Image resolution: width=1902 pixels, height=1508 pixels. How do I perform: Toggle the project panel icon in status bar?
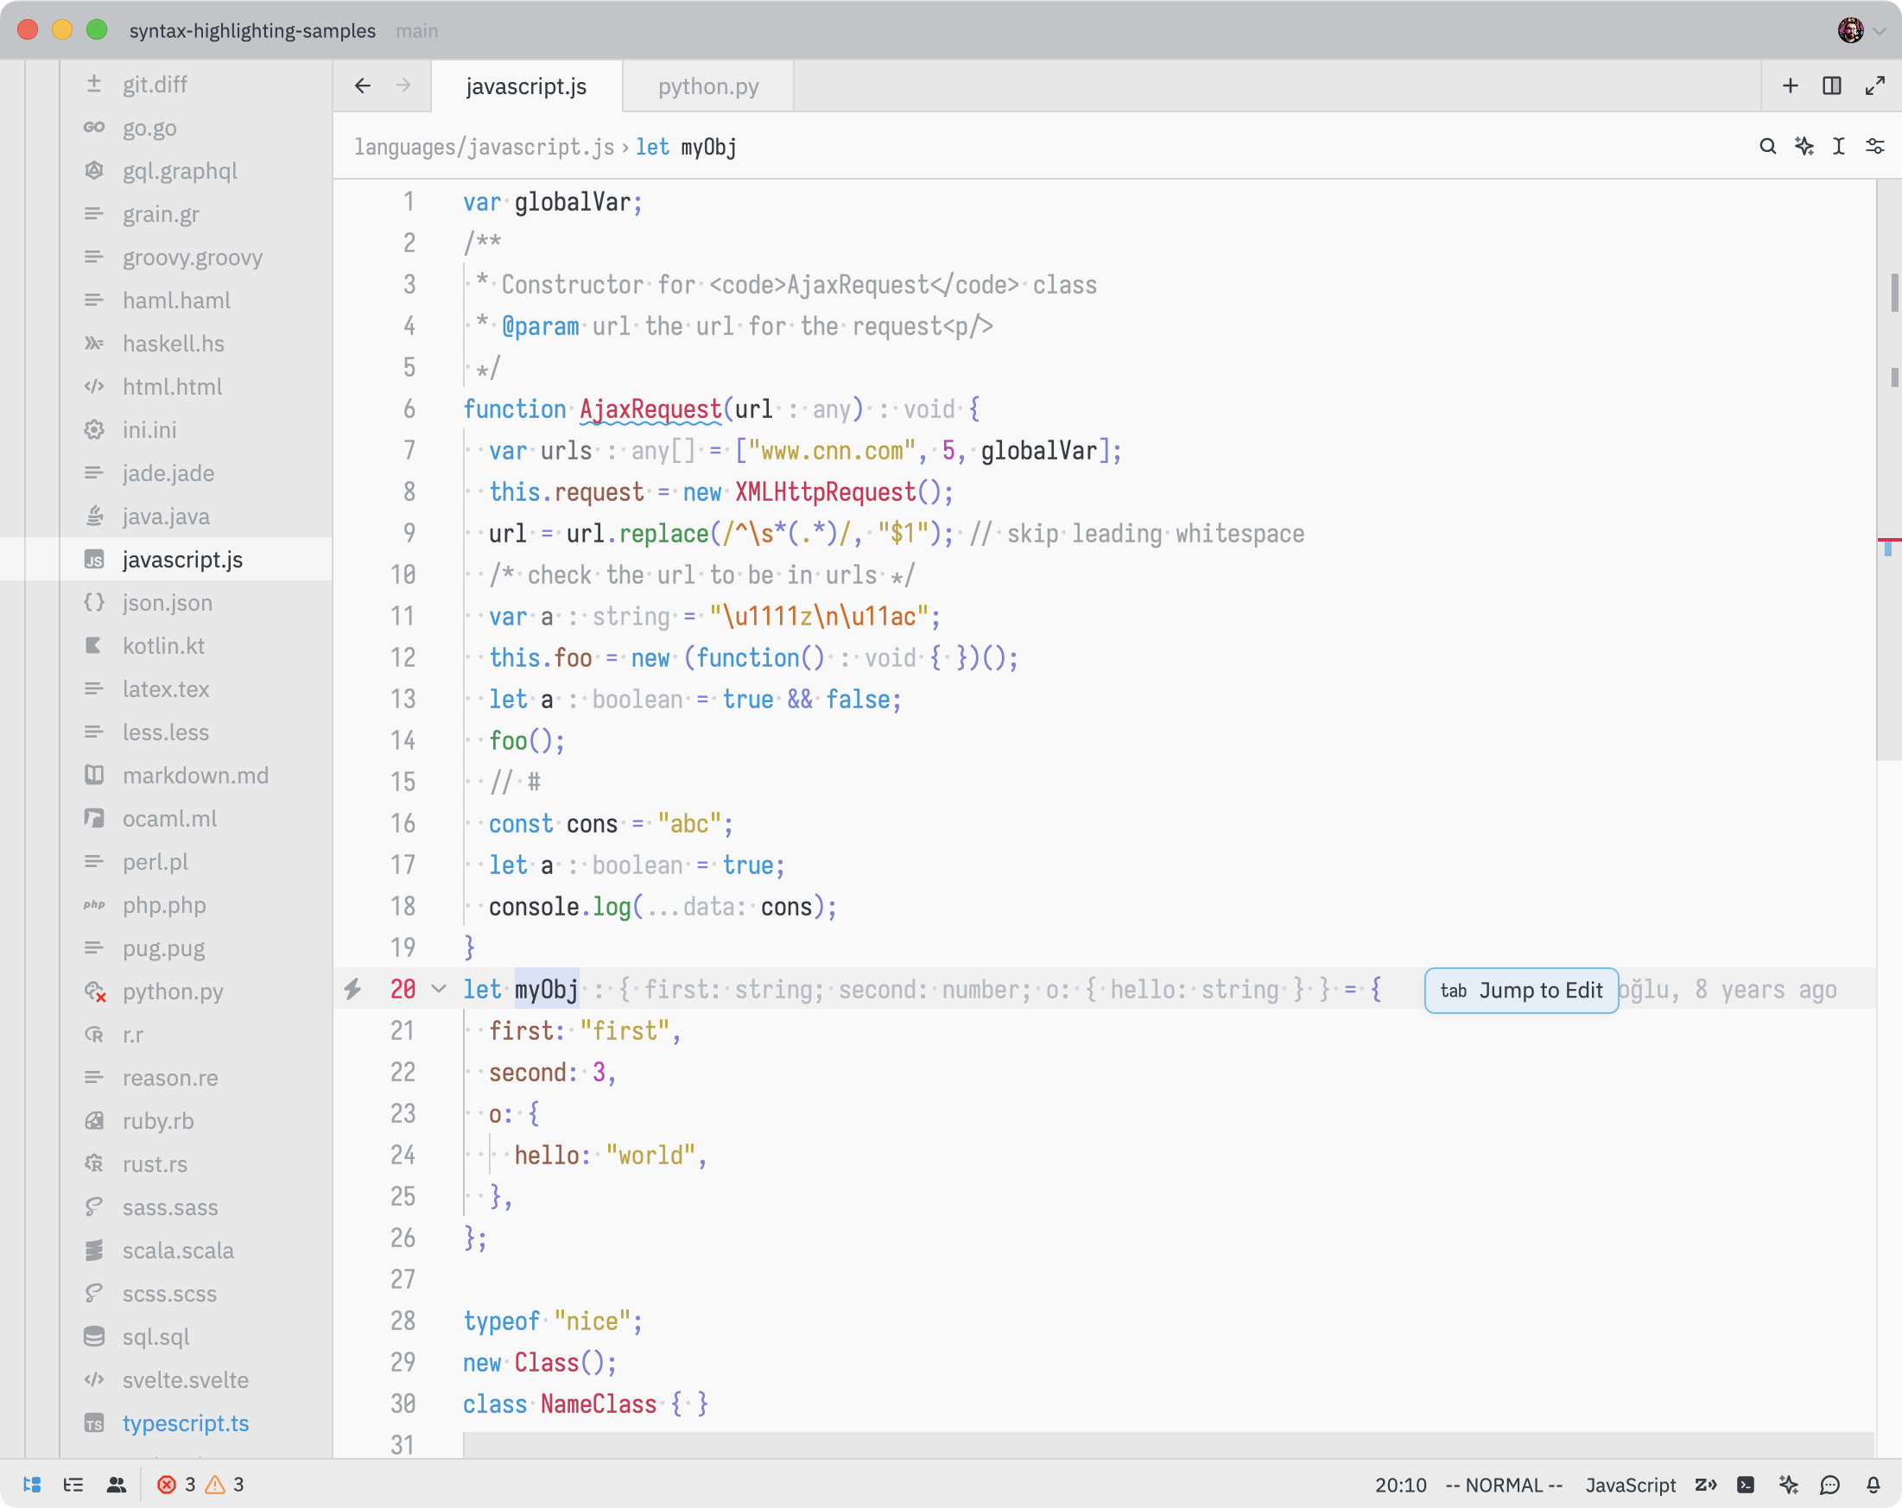tap(33, 1484)
